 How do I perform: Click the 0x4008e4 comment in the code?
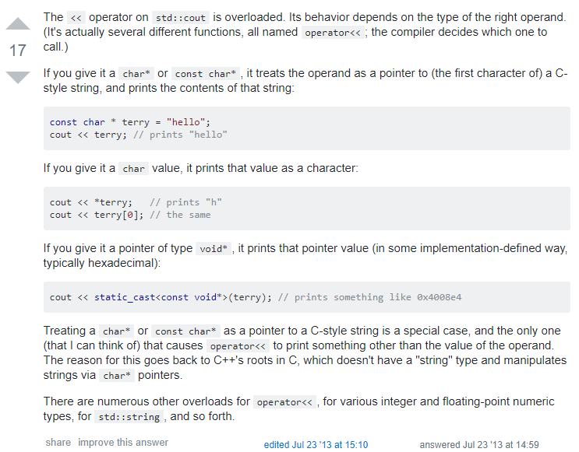[439, 297]
